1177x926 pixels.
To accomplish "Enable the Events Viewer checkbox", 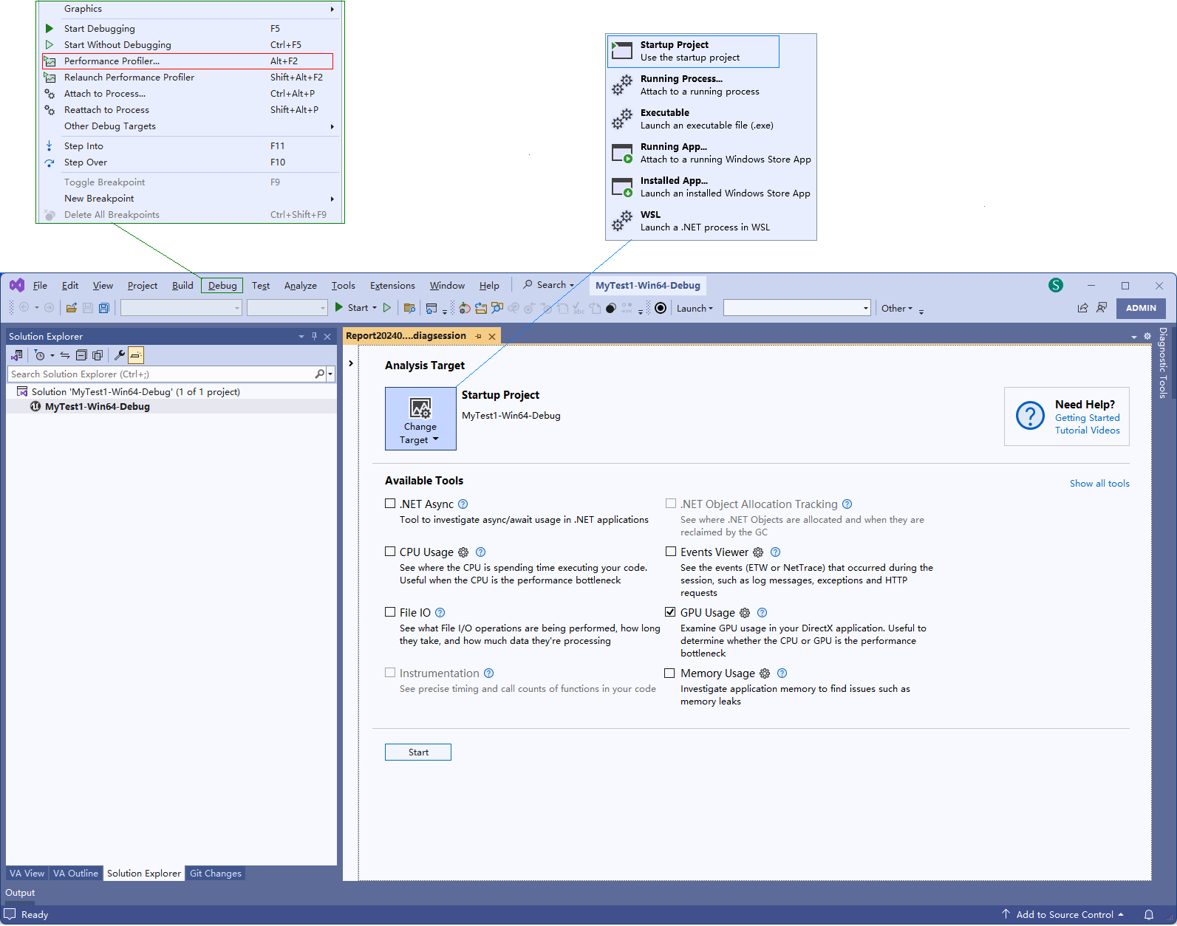I will click(x=671, y=552).
